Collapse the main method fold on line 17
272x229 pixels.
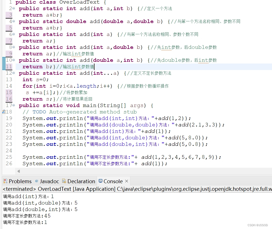click(x=14, y=105)
